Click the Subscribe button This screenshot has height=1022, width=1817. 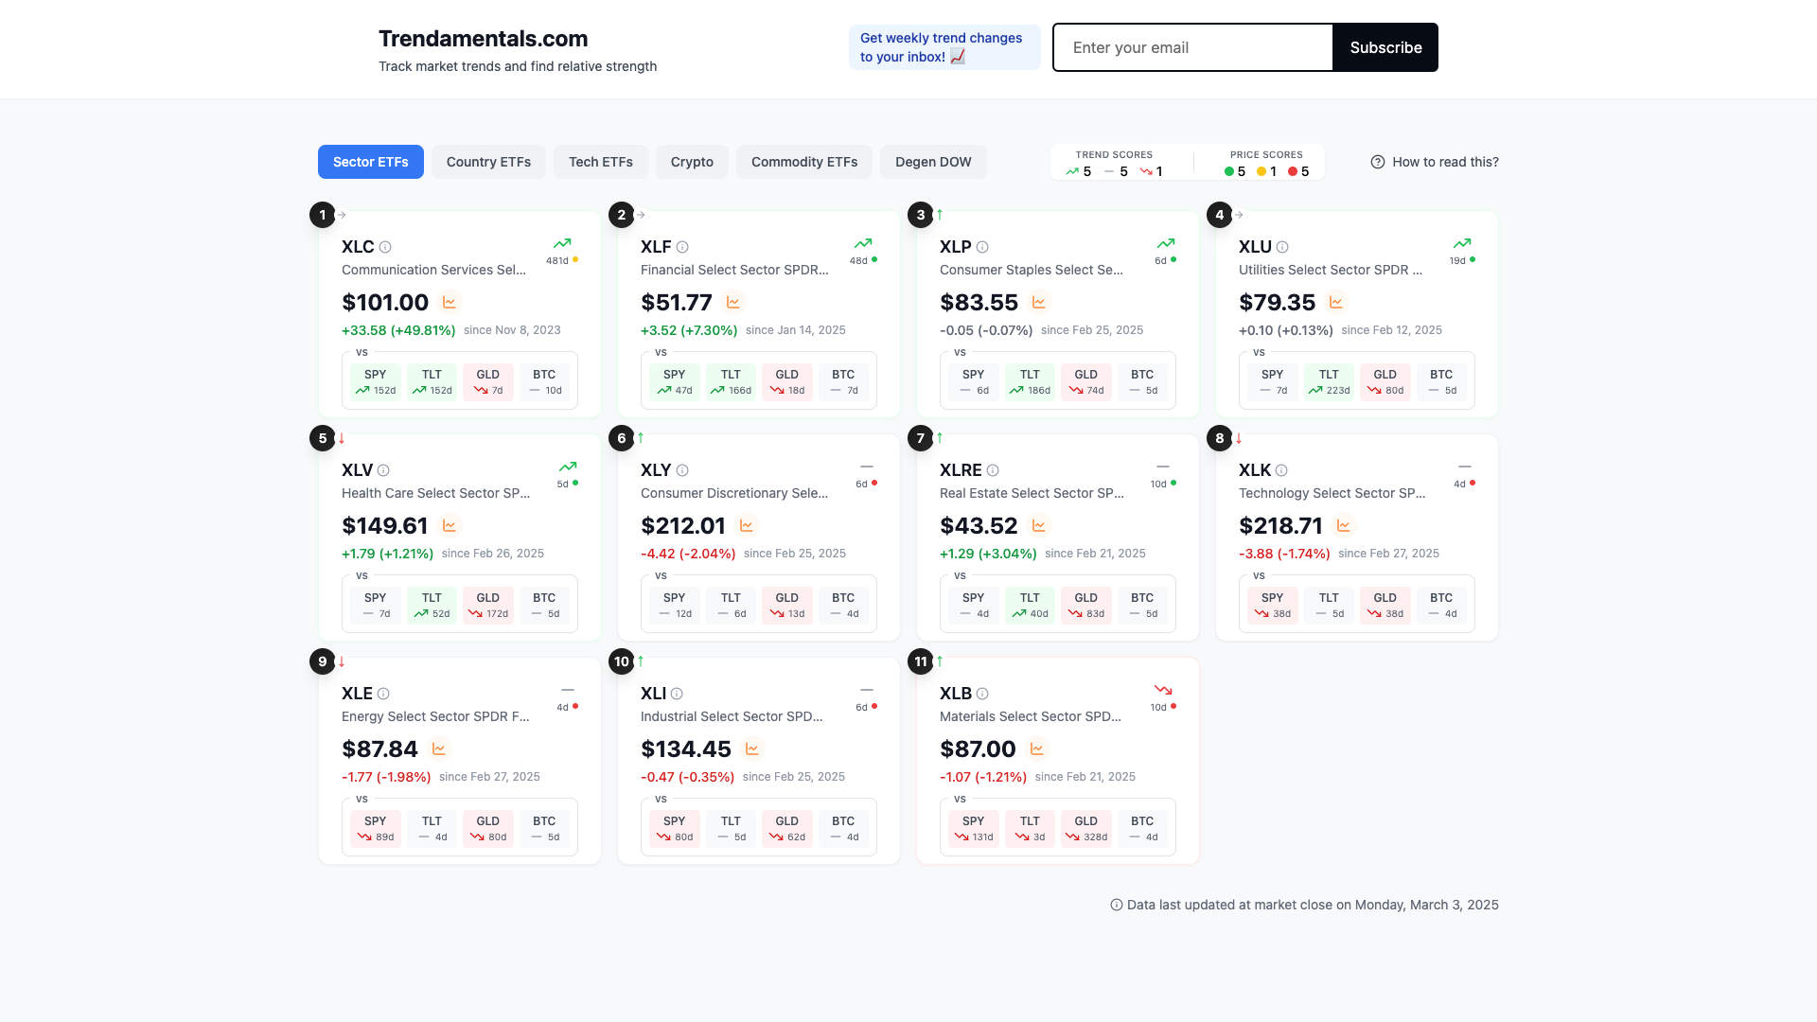(x=1385, y=47)
